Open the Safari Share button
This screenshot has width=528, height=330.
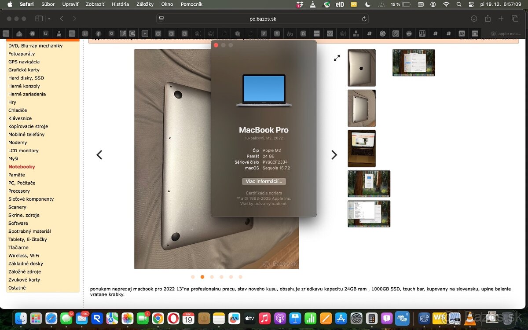488,18
